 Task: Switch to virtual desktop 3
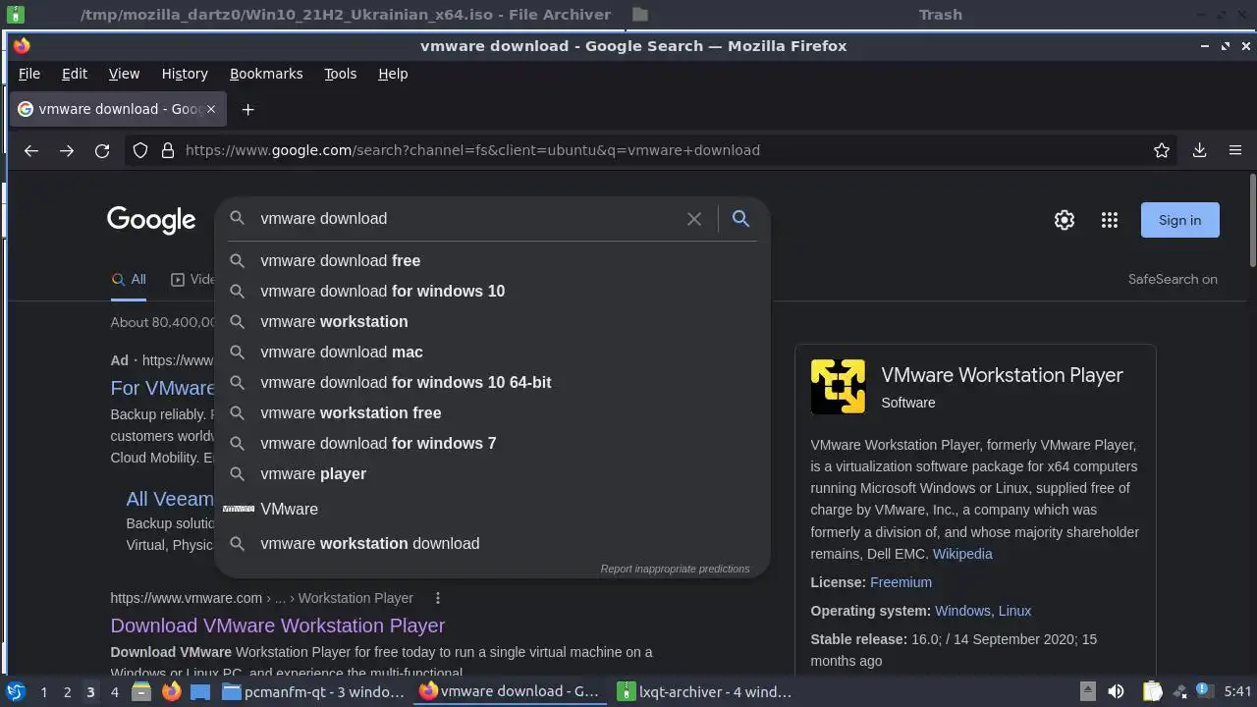click(90, 692)
